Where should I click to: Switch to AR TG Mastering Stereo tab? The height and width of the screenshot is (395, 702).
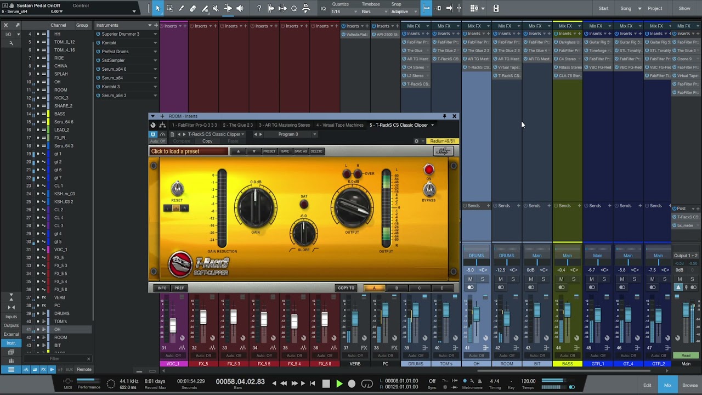click(284, 125)
